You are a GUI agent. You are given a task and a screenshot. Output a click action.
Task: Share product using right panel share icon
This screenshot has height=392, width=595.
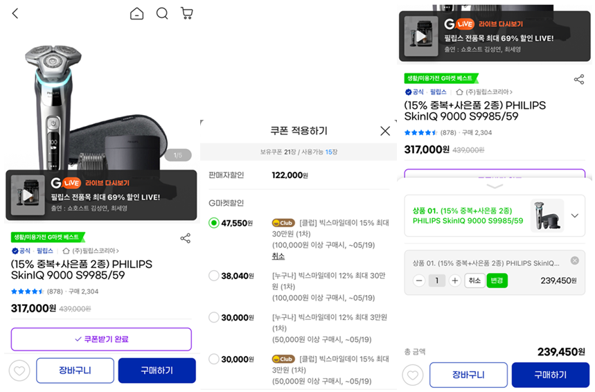click(x=579, y=80)
